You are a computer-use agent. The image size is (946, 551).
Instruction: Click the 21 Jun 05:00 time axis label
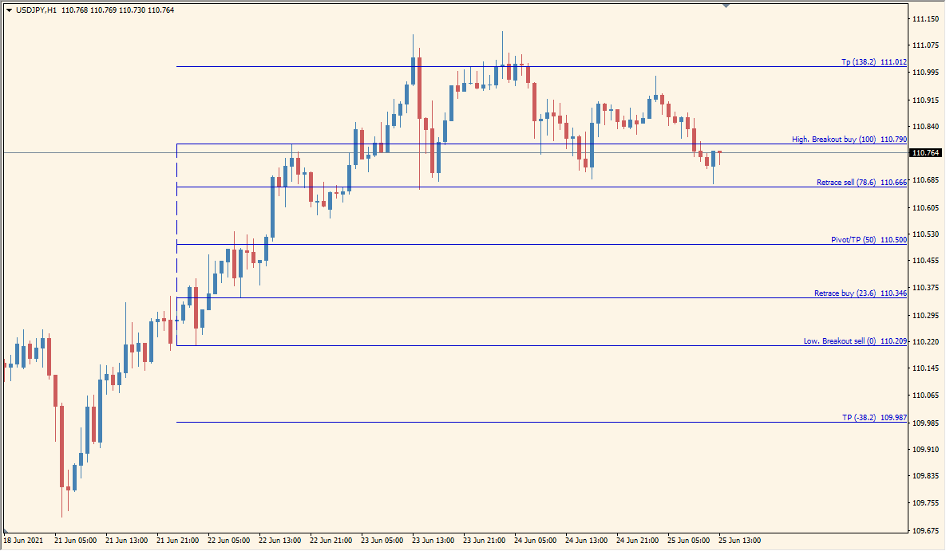pyautogui.click(x=75, y=541)
